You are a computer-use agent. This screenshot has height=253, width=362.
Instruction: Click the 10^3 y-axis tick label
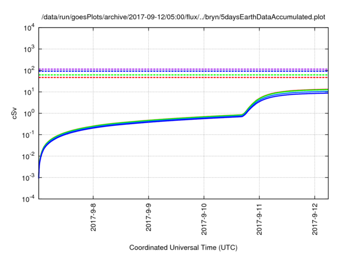pos(29,49)
